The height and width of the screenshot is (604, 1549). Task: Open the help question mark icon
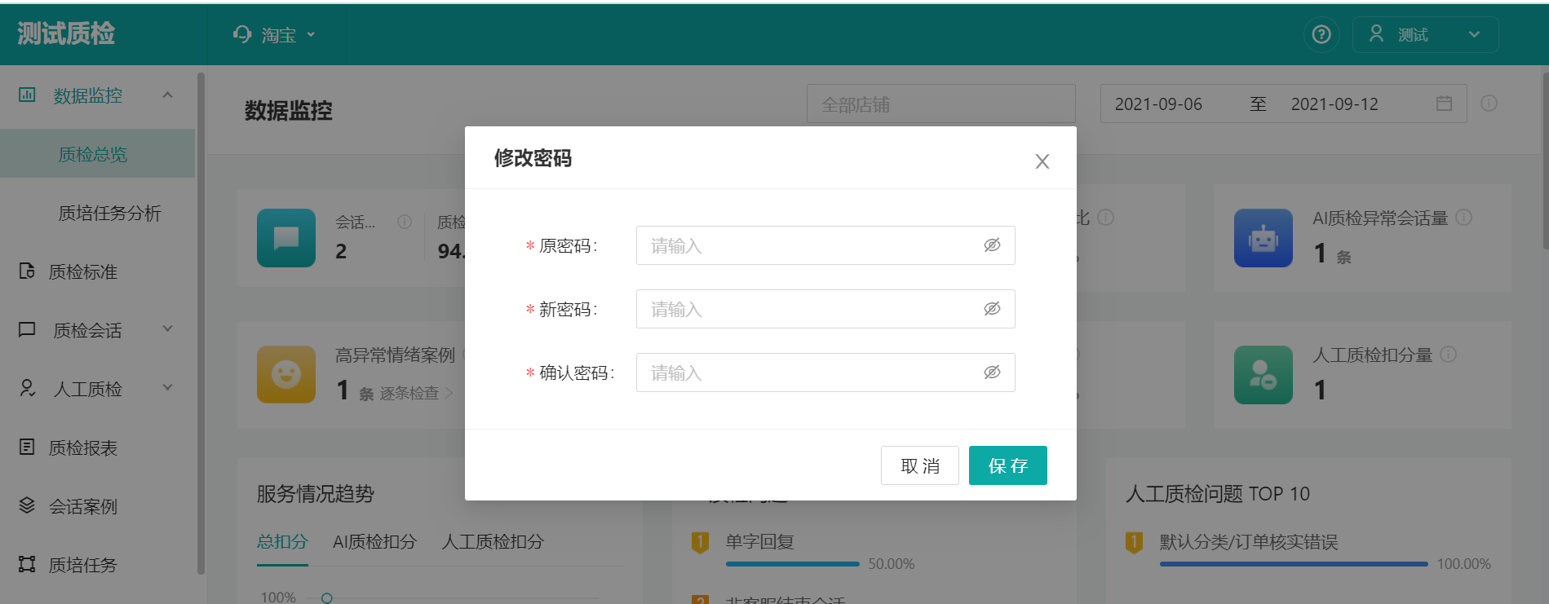pyautogui.click(x=1321, y=34)
